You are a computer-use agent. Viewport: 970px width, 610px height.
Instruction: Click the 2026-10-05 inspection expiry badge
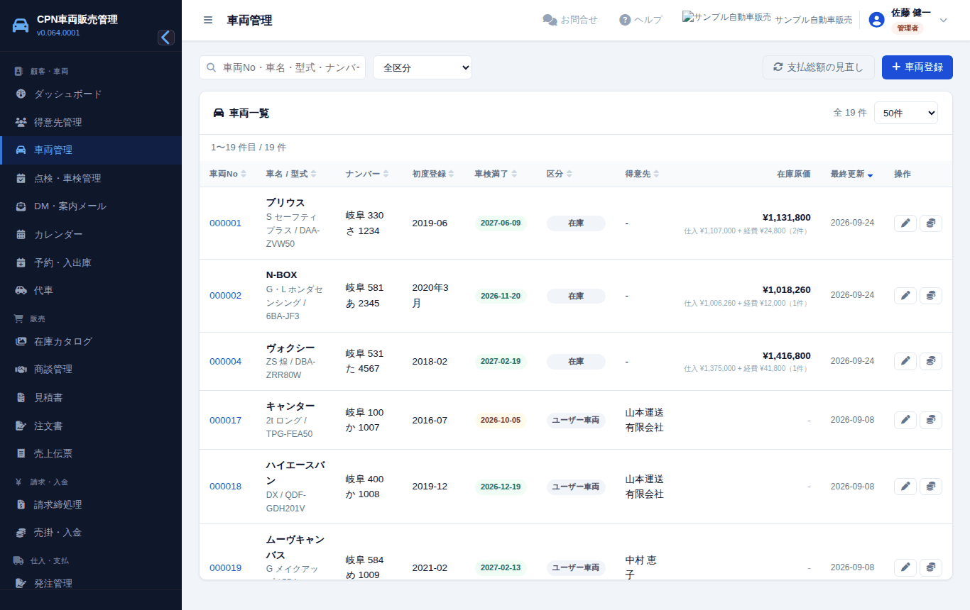501,420
